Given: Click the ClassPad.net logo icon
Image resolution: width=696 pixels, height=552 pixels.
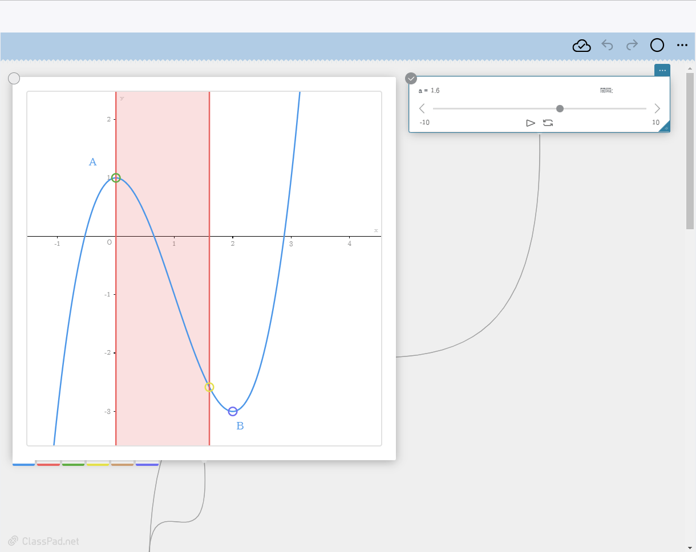Looking at the screenshot, I should pos(13,541).
